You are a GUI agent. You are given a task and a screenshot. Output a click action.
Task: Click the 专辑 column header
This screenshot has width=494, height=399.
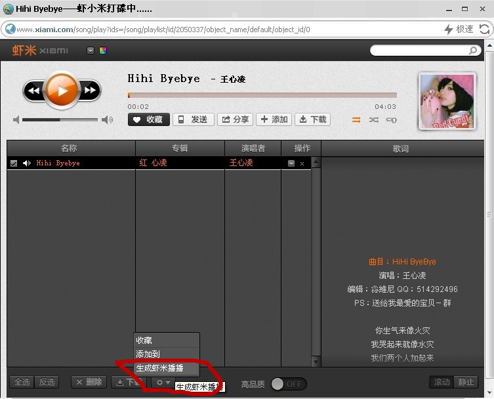[x=180, y=148]
